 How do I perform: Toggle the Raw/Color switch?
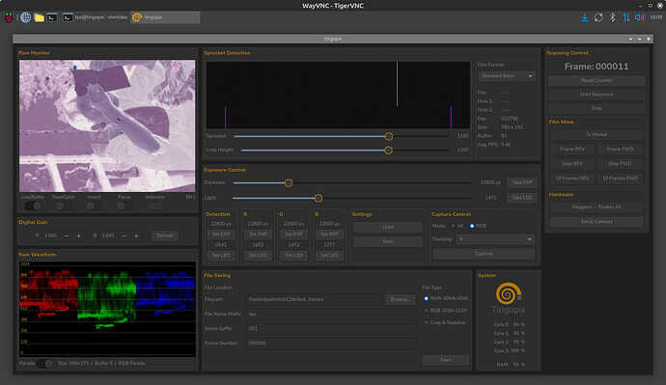pos(64,206)
